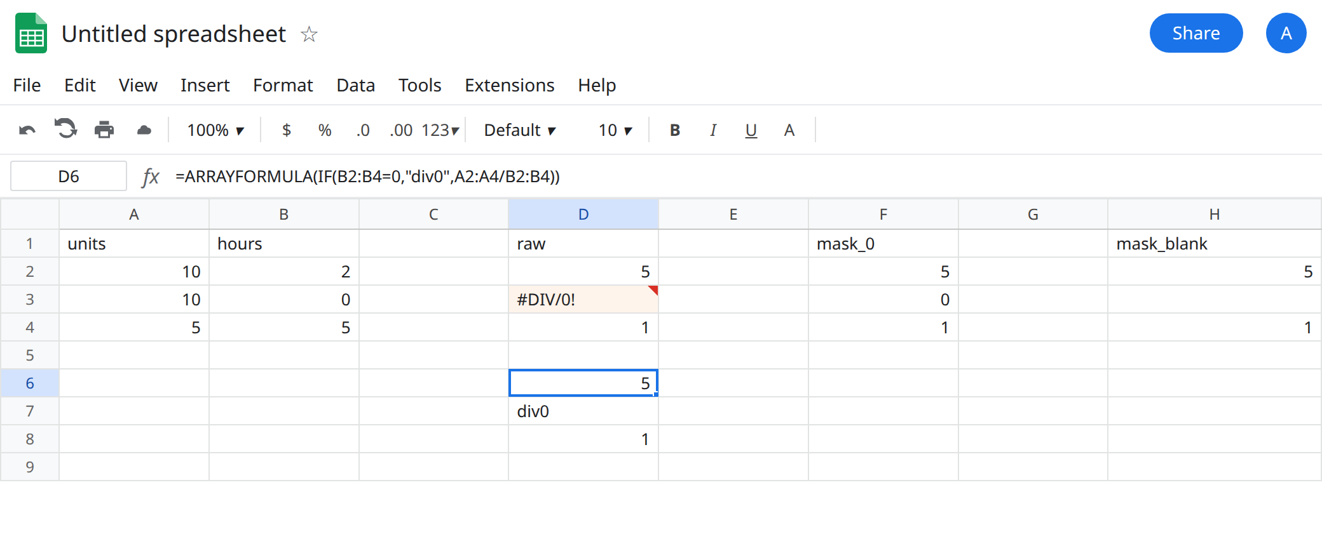Click the Name box showing D6
Screen dimensions: 1322x546
pyautogui.click(x=69, y=176)
